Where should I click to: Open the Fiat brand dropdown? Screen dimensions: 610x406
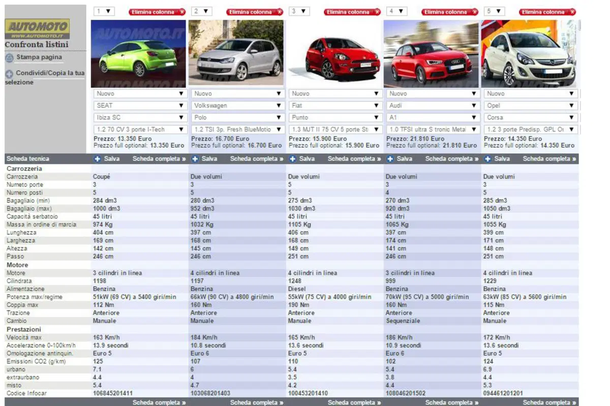pyautogui.click(x=335, y=105)
